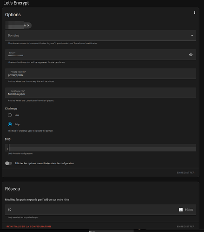Click the Email input field

[100, 55]
